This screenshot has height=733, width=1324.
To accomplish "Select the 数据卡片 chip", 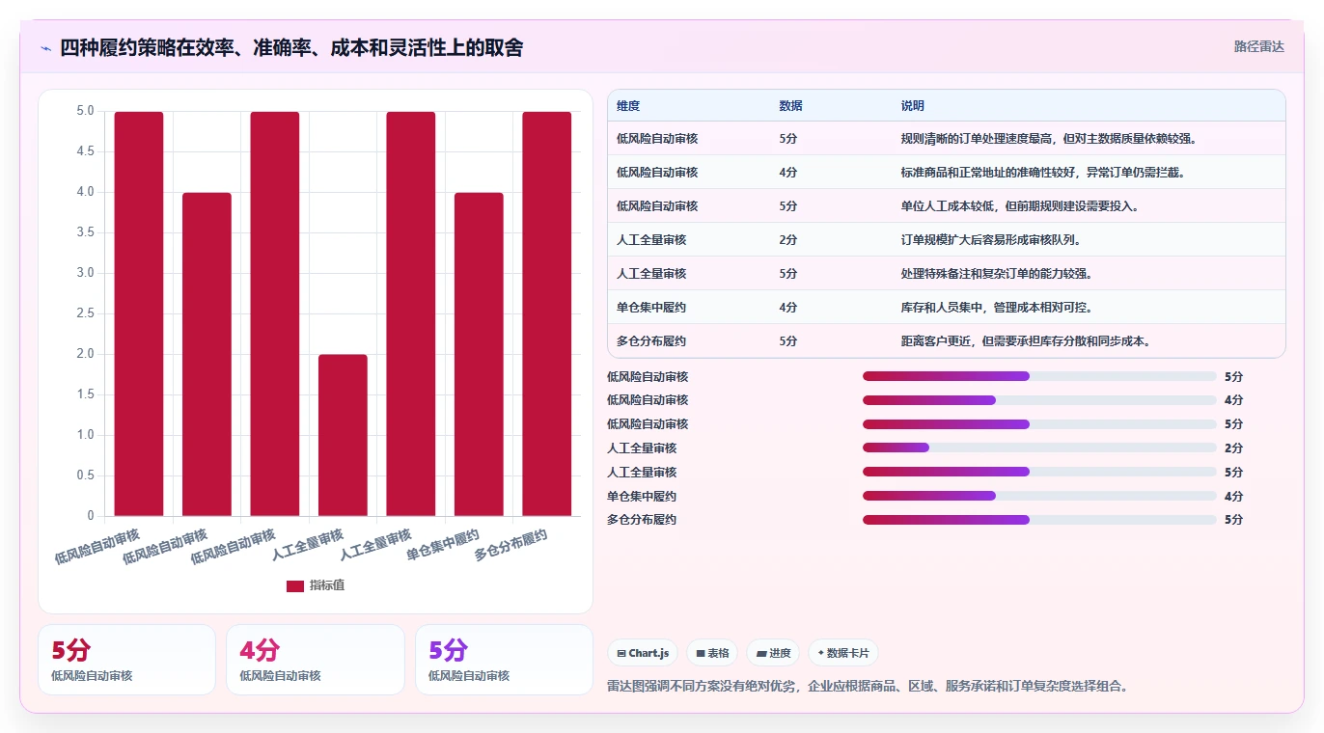I will click(x=843, y=653).
